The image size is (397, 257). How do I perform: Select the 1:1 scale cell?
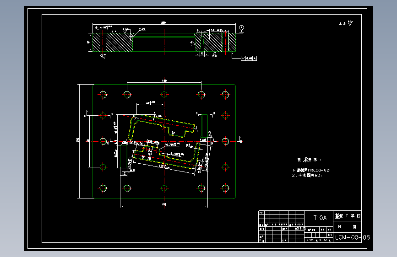point(330,235)
